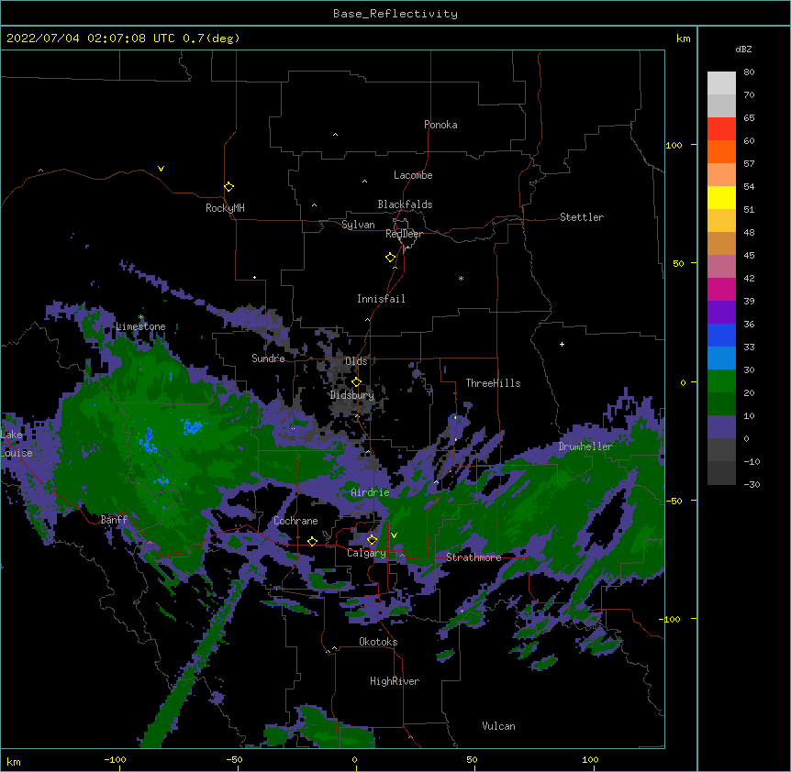This screenshot has width=791, height=772.
Task: Click the km label at bottom left
Action: 14,761
